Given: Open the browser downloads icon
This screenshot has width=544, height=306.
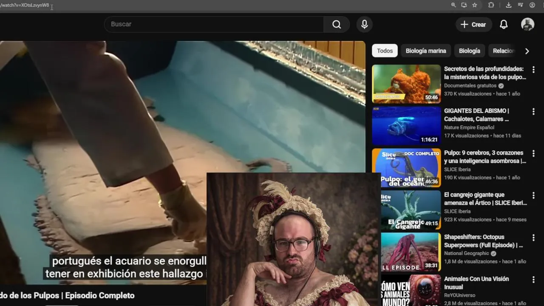Looking at the screenshot, I should click(509, 5).
